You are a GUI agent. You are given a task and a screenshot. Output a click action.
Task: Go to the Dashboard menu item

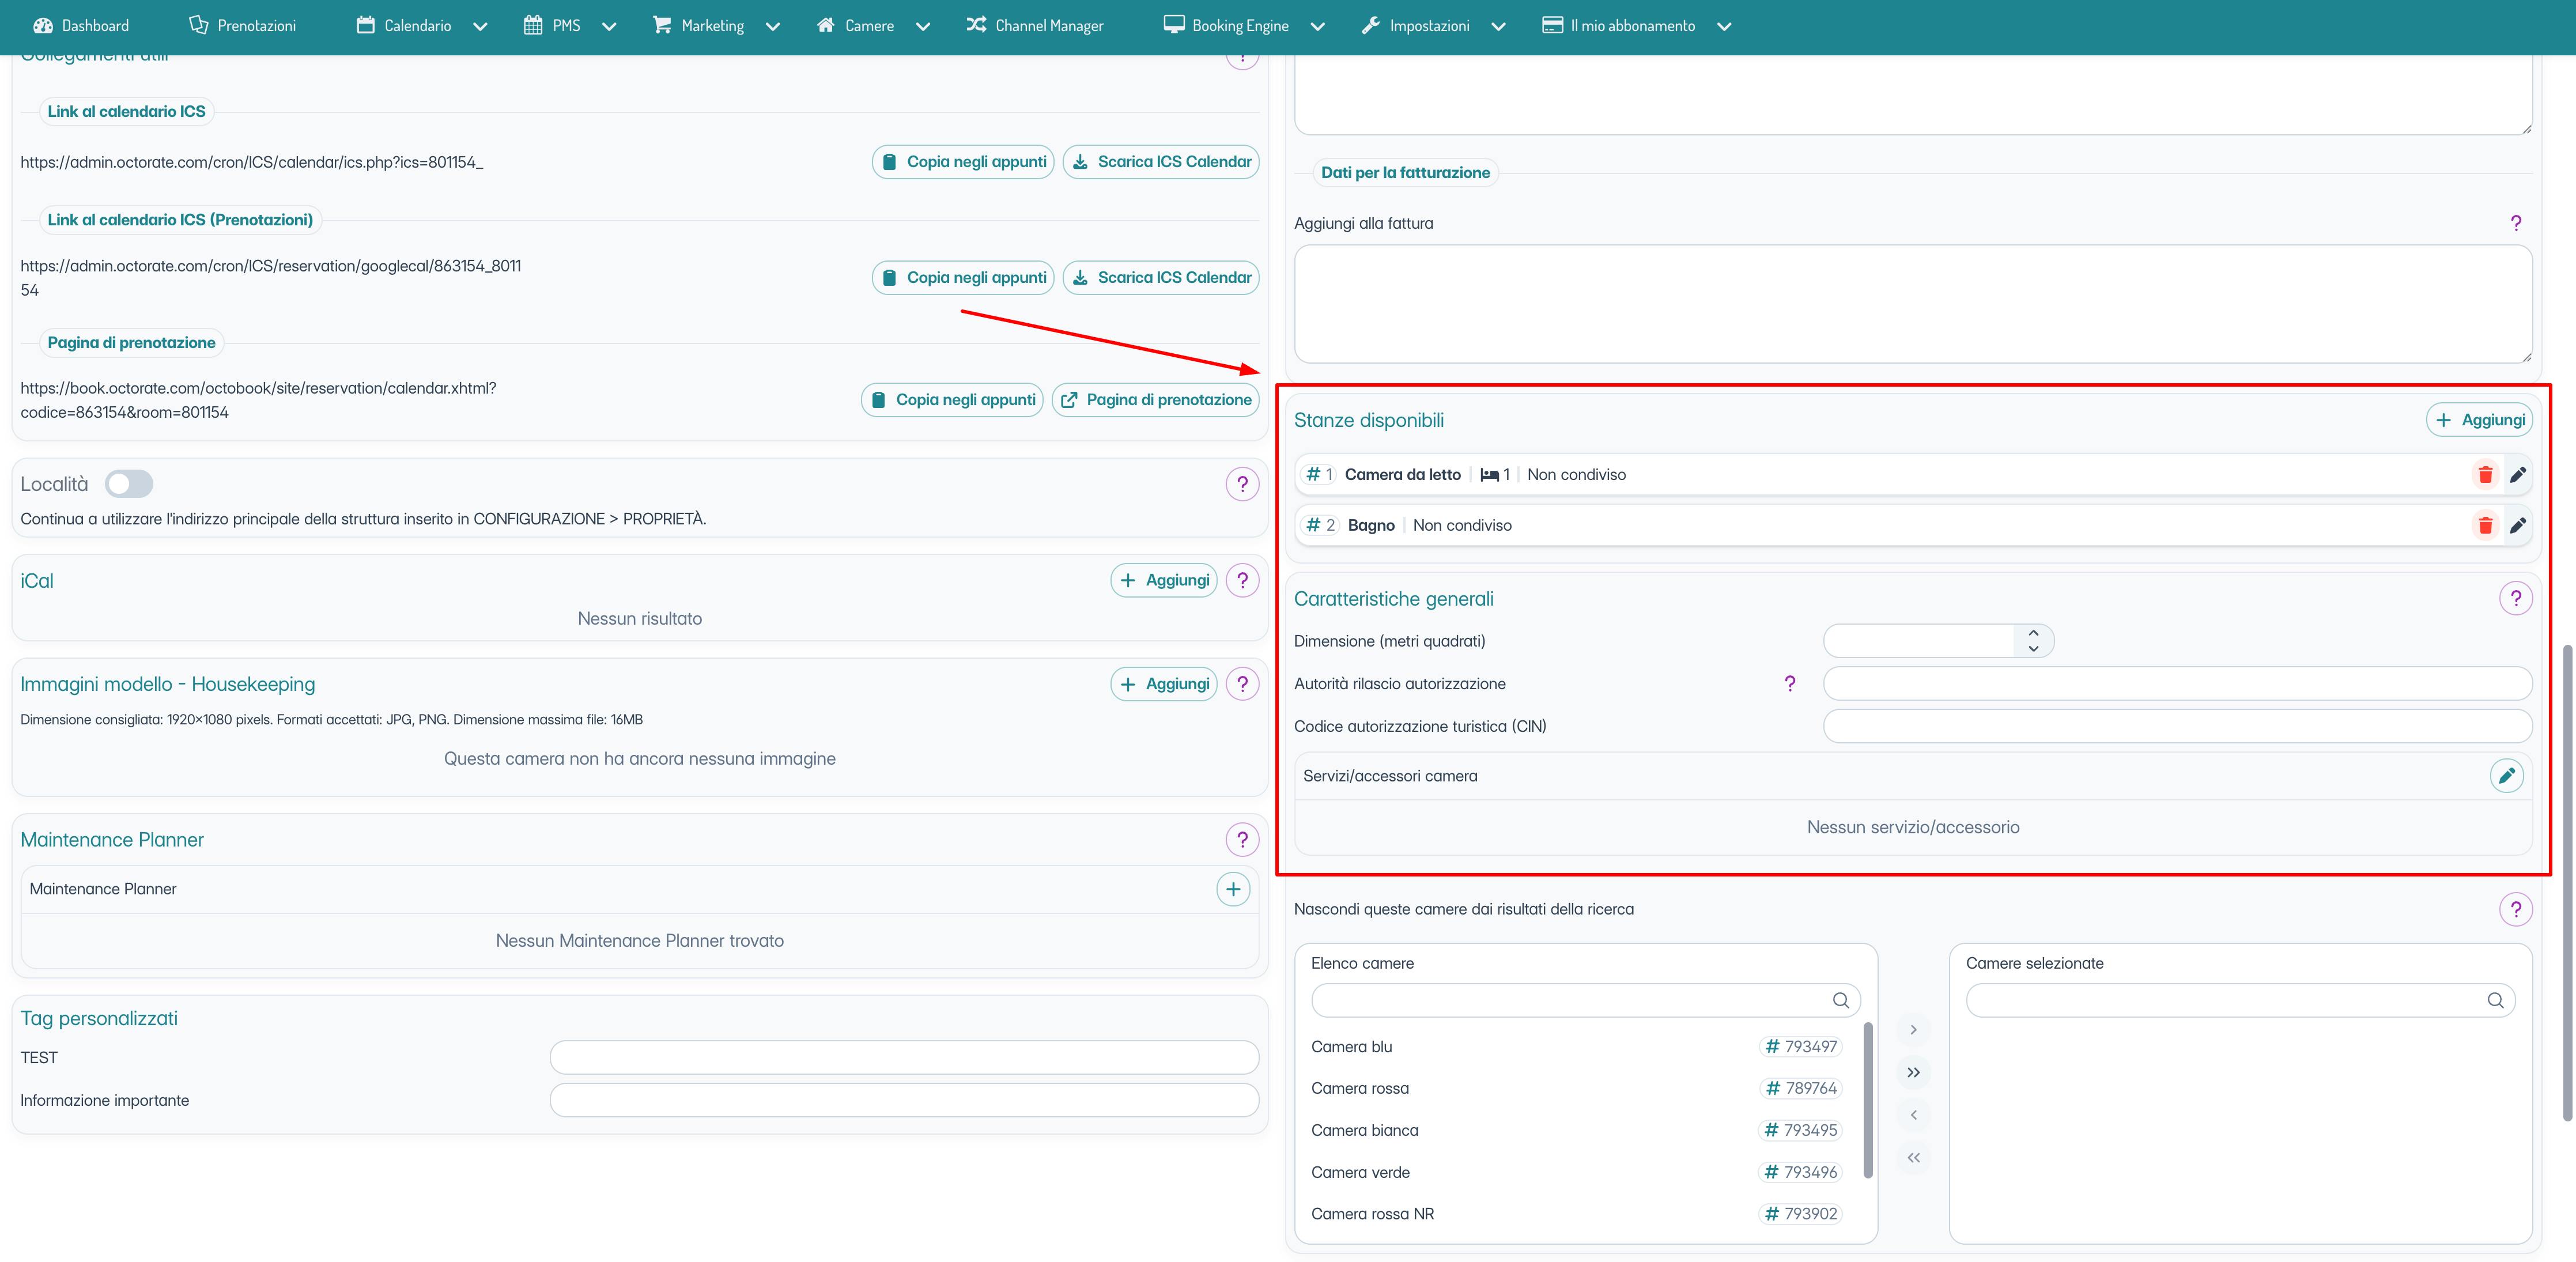pyautogui.click(x=81, y=26)
